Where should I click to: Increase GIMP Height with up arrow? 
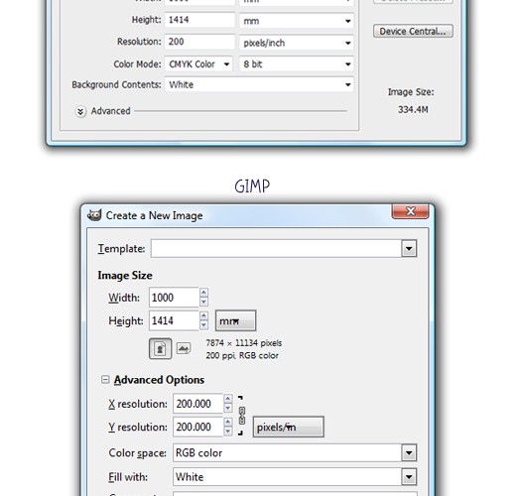(x=203, y=315)
